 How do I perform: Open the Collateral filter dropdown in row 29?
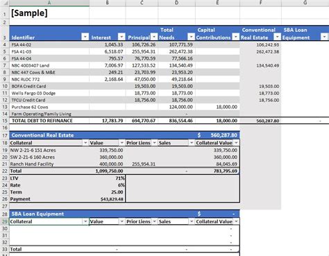click(x=85, y=221)
